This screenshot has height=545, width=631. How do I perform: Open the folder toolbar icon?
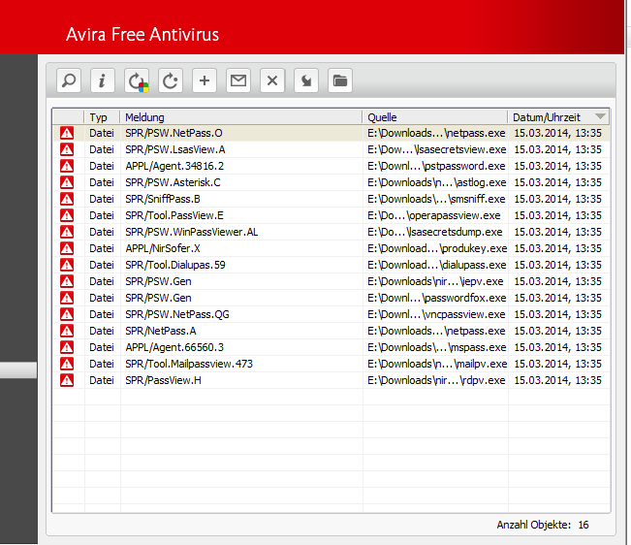340,80
